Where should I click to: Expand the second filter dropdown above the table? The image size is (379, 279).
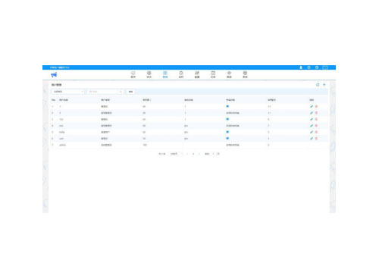105,92
